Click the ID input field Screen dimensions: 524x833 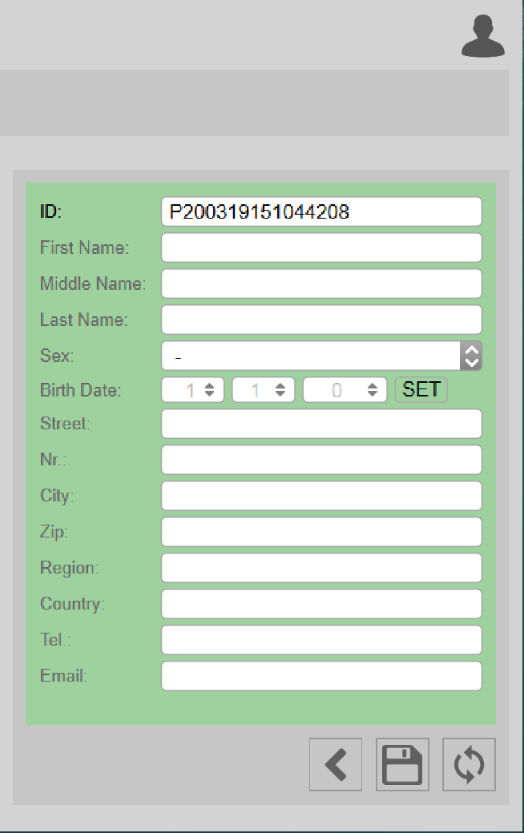pyautogui.click(x=321, y=211)
